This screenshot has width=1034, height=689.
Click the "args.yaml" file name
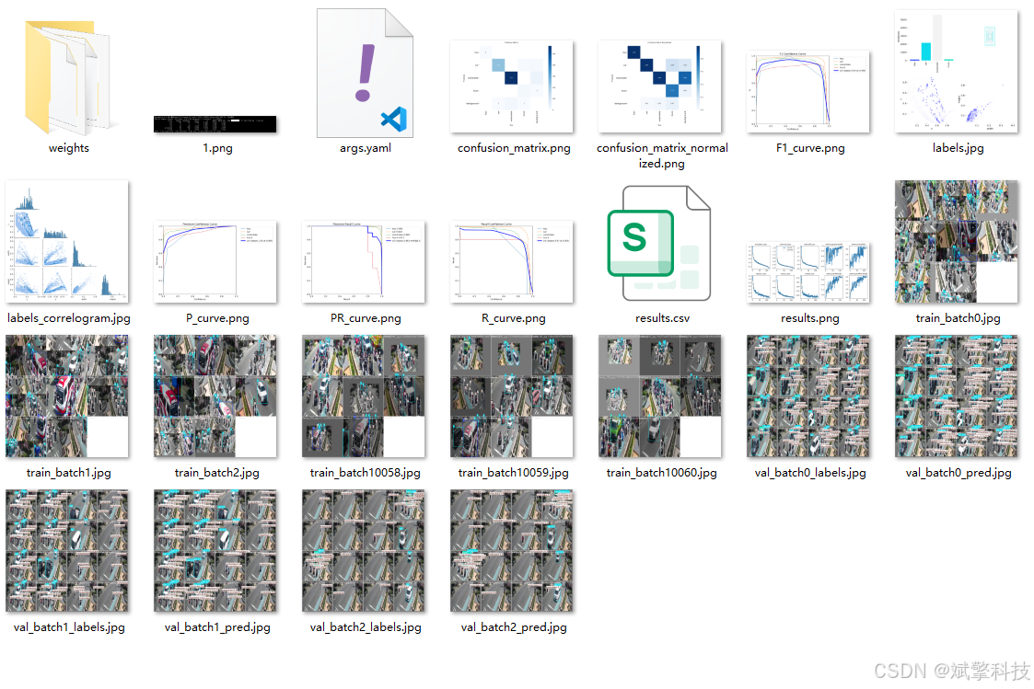[366, 148]
